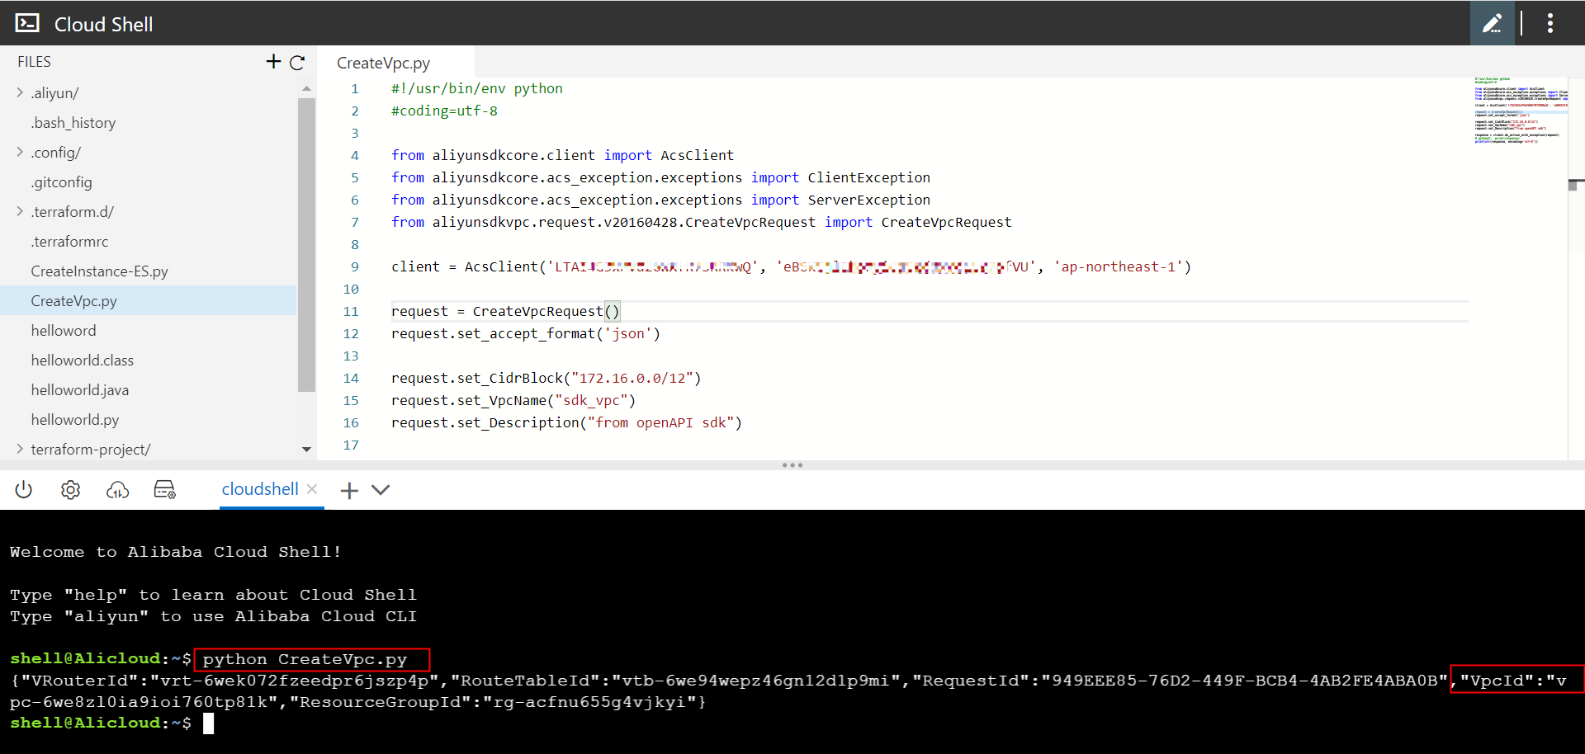This screenshot has height=754, width=1585.
Task: Add a new terminal session tab
Action: 349,491
